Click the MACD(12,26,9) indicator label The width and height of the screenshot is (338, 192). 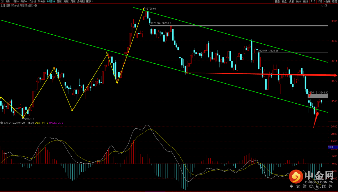point(12,123)
